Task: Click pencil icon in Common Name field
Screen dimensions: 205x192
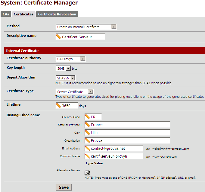Action: click(88, 156)
